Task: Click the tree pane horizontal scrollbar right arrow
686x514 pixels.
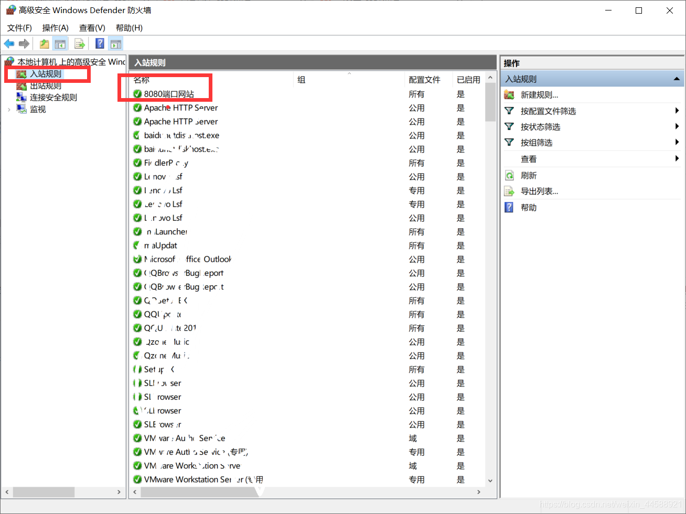Action: 119,492
